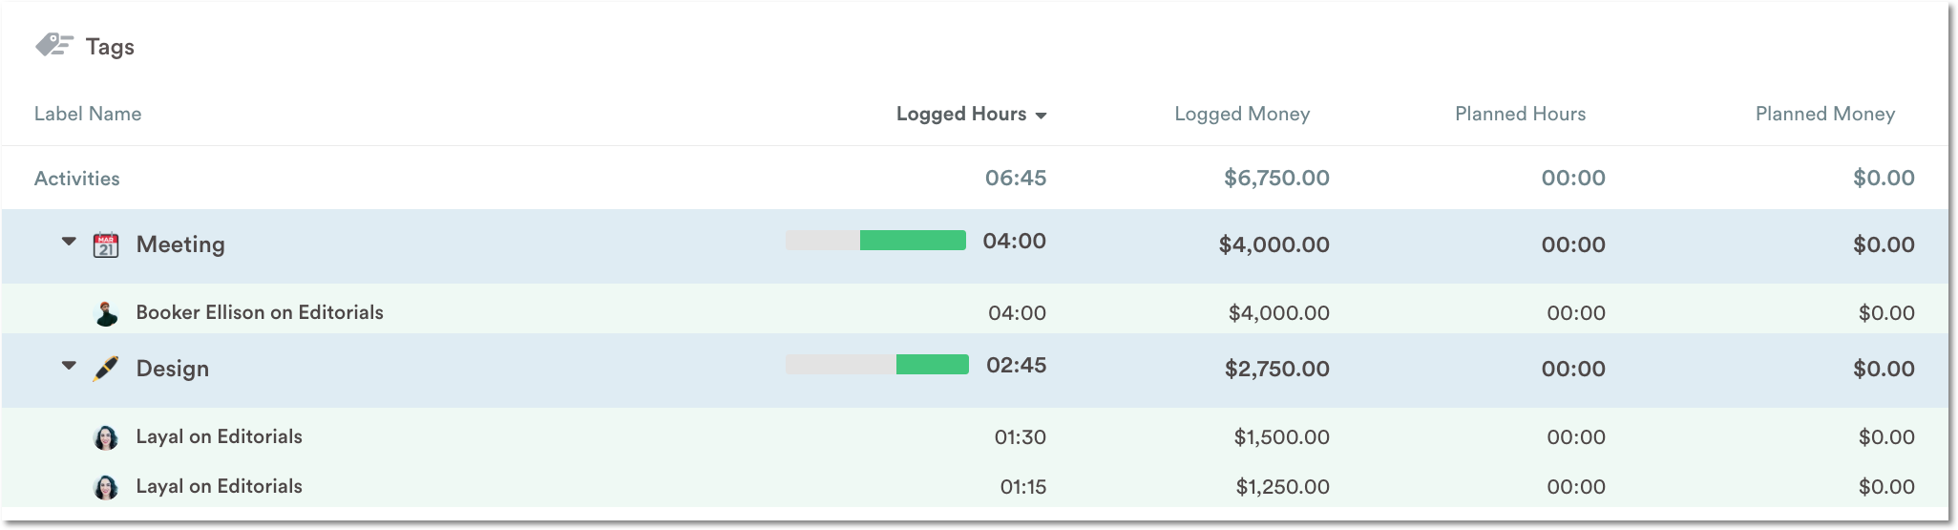1958x530 pixels.
Task: Click the Activities summary row label
Action: [77, 179]
